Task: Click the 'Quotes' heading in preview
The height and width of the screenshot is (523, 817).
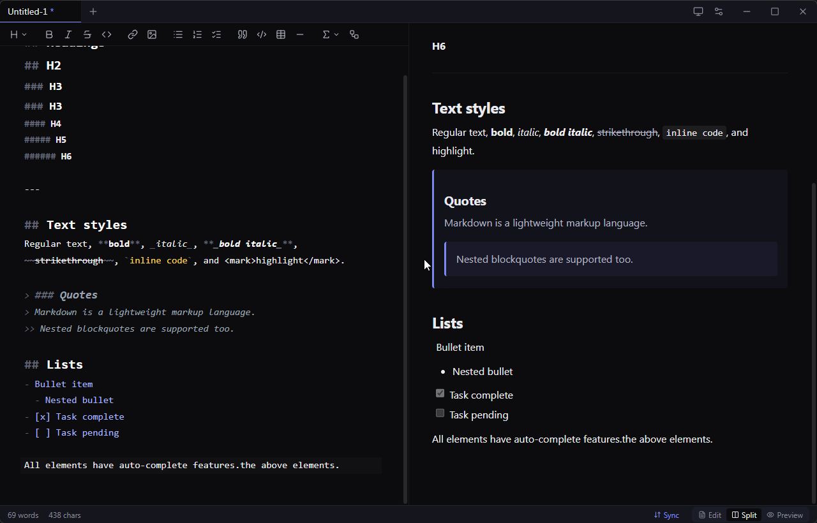Action: click(x=465, y=201)
